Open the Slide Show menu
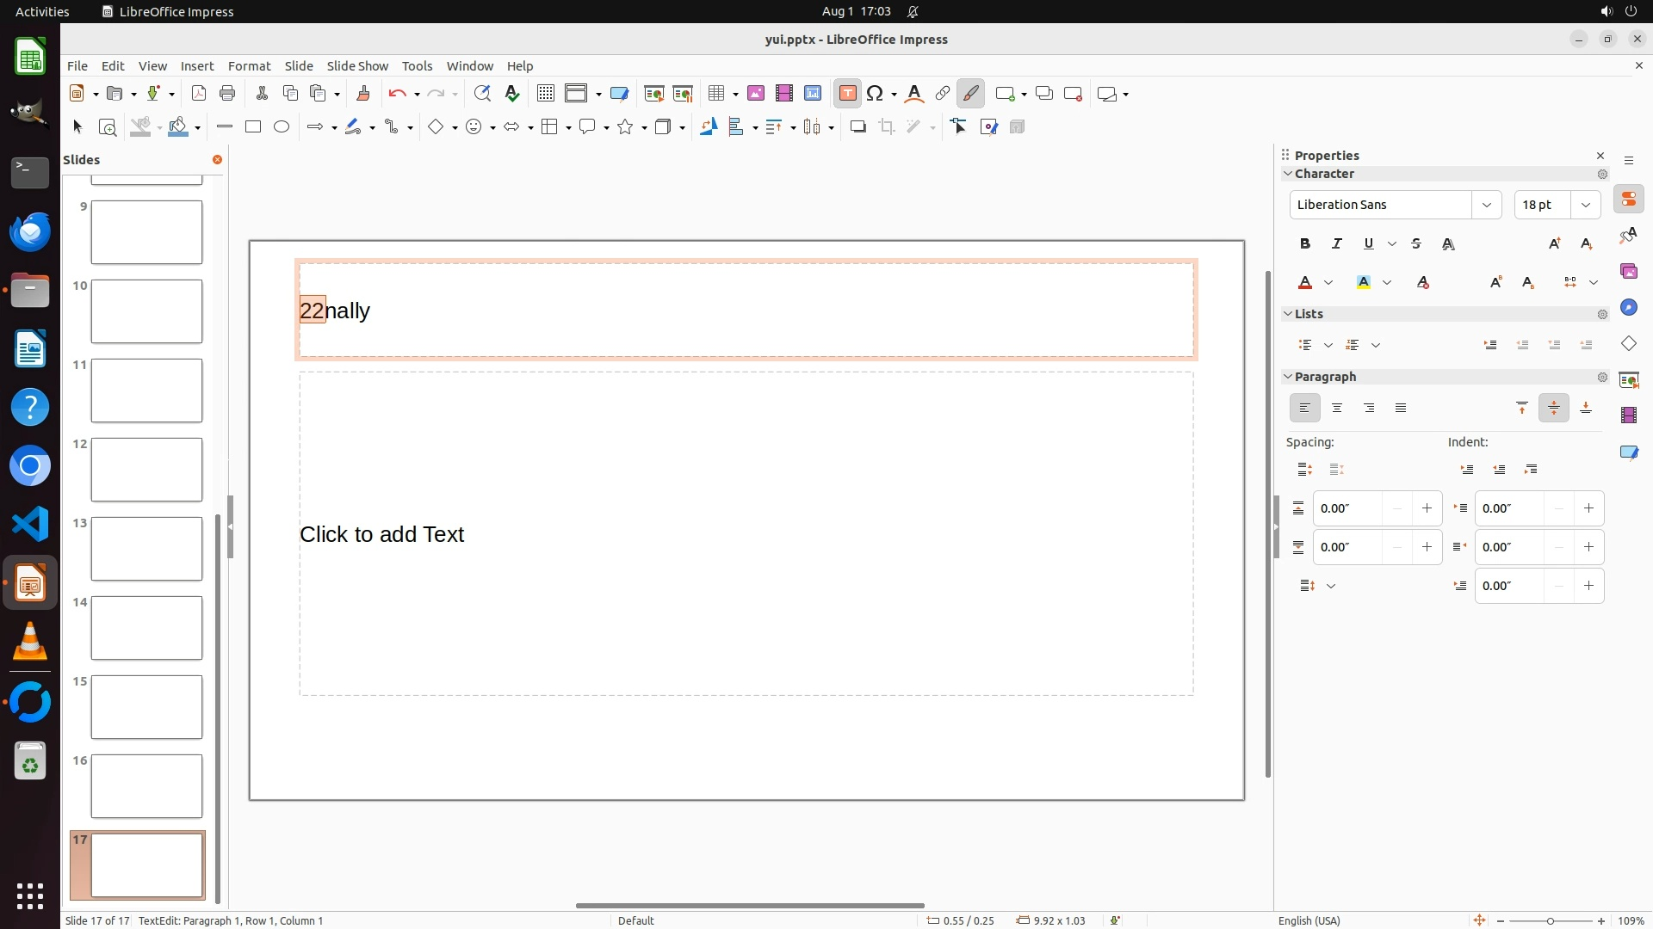 tap(357, 66)
